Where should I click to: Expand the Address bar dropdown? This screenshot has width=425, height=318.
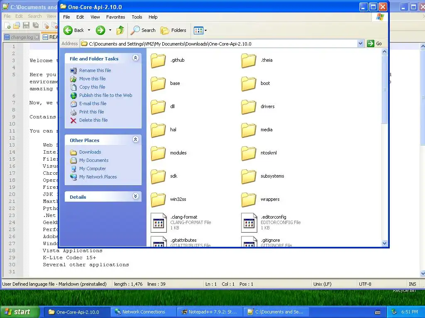tap(360, 43)
